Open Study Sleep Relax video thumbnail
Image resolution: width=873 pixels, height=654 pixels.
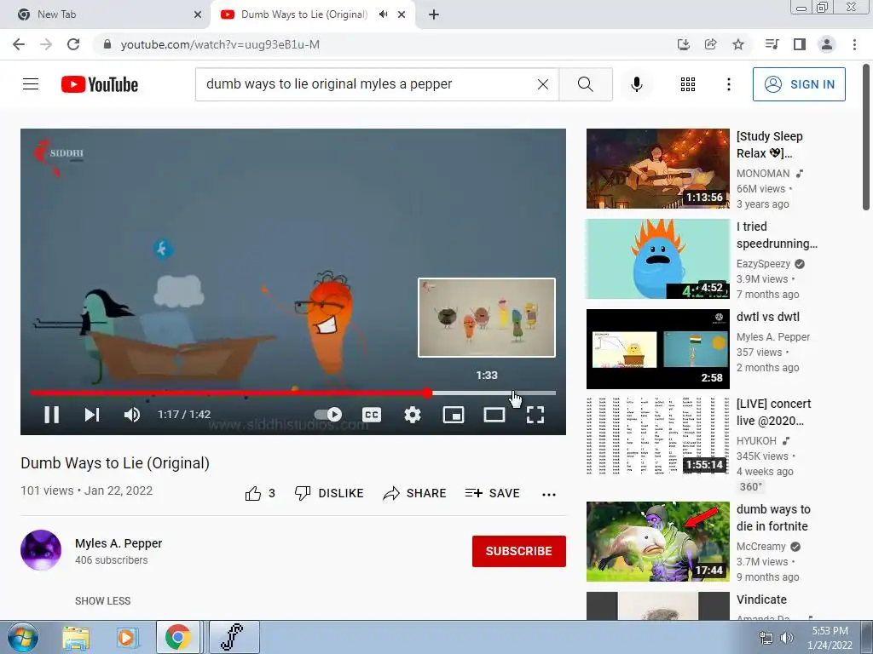[658, 169]
